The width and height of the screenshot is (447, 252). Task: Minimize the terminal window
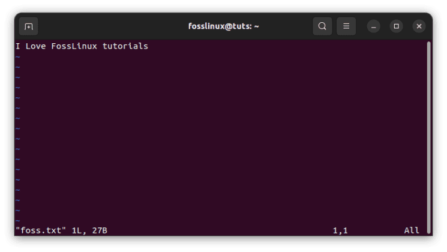pos(373,26)
